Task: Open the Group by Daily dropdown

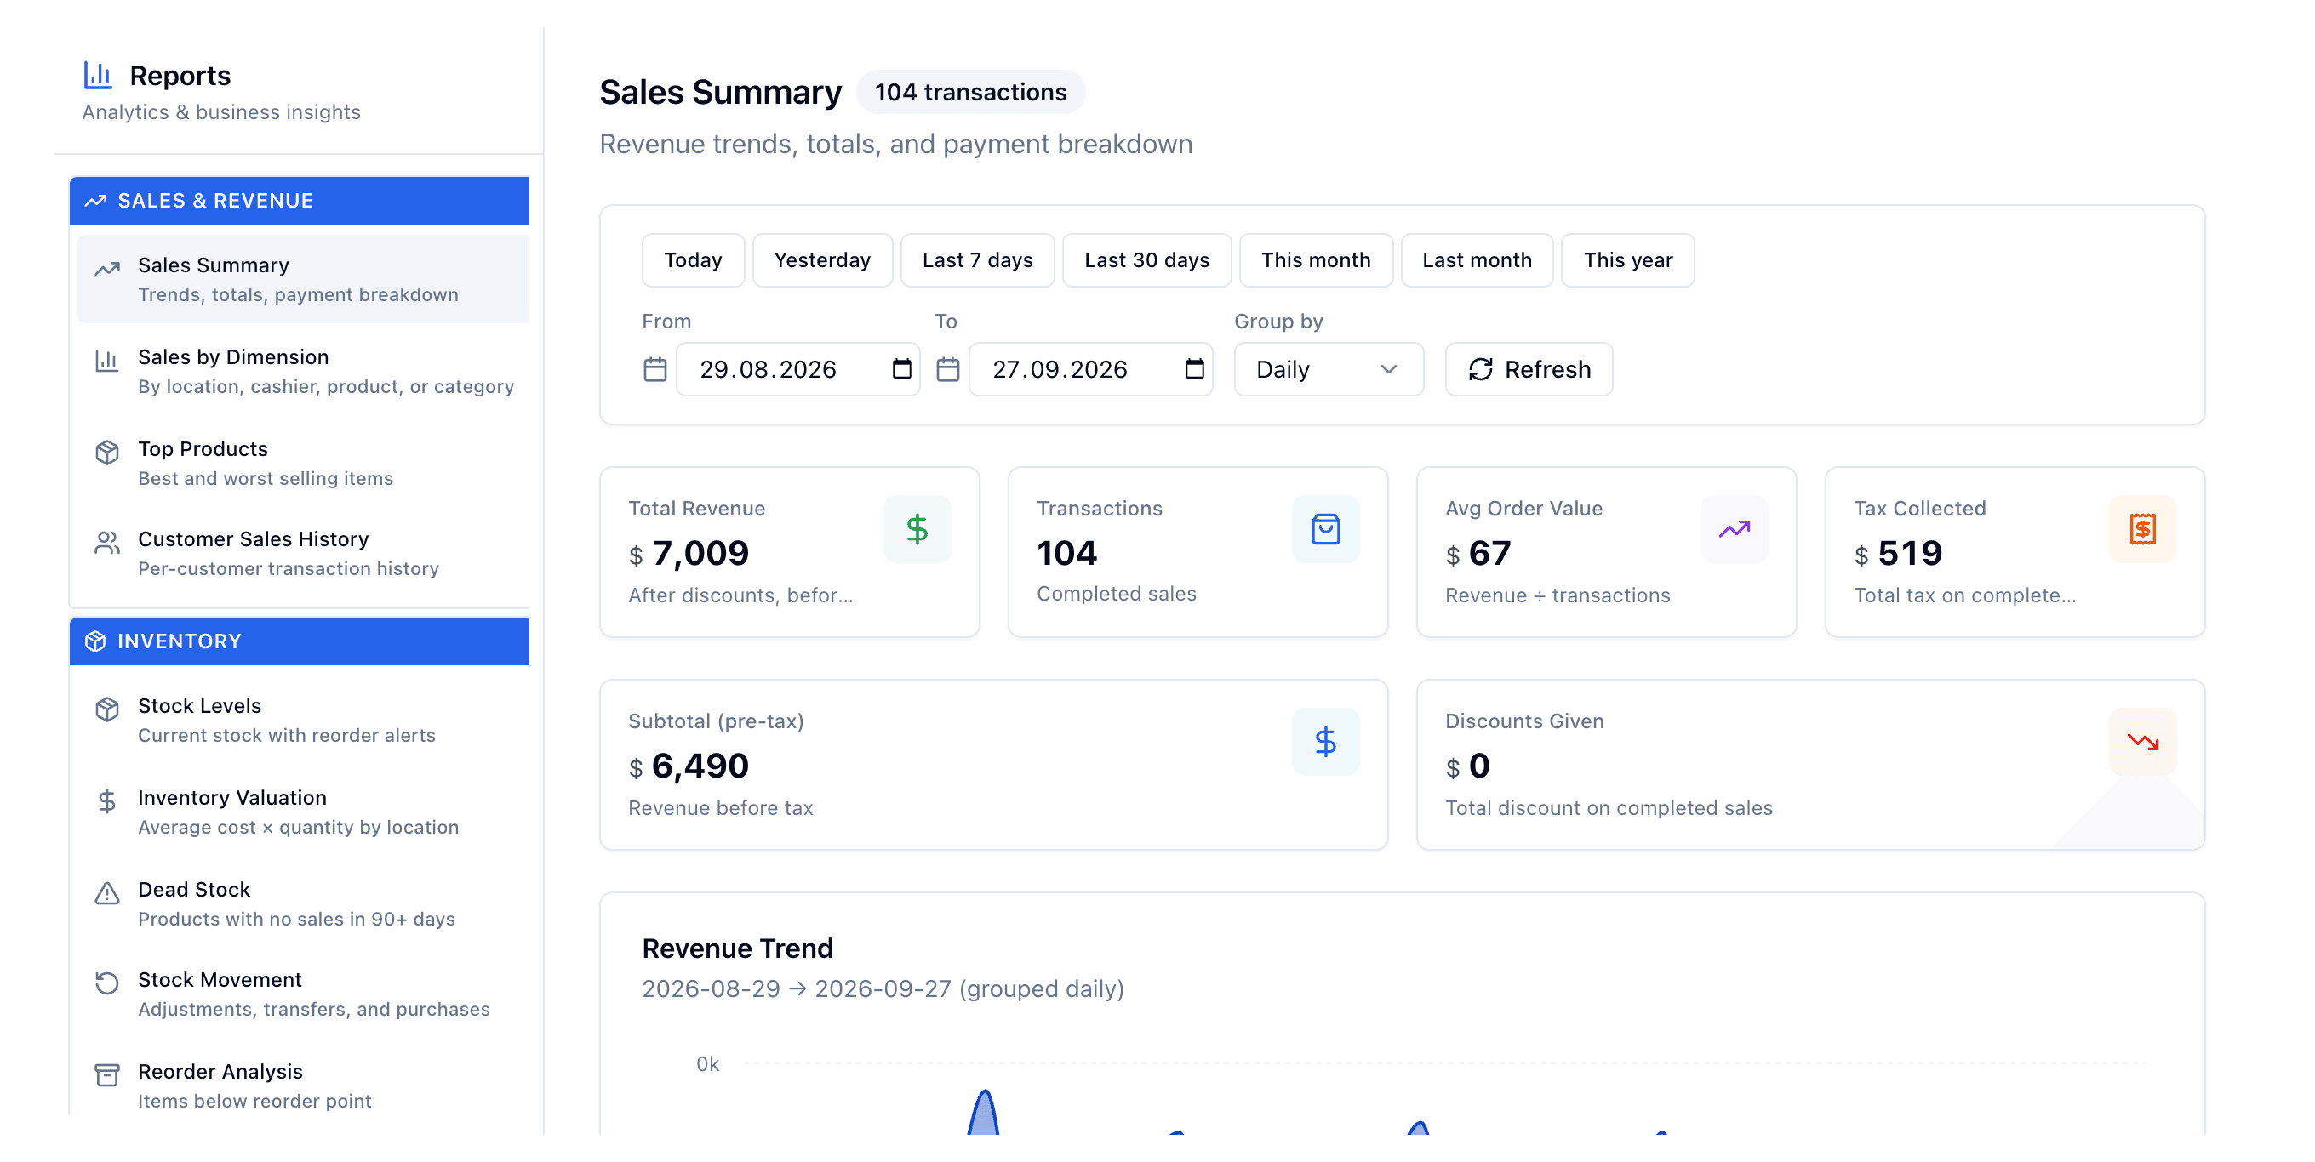Action: [1329, 369]
